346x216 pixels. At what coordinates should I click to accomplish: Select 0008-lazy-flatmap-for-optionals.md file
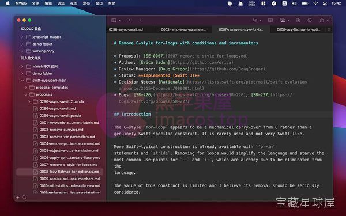[x=59, y=172]
